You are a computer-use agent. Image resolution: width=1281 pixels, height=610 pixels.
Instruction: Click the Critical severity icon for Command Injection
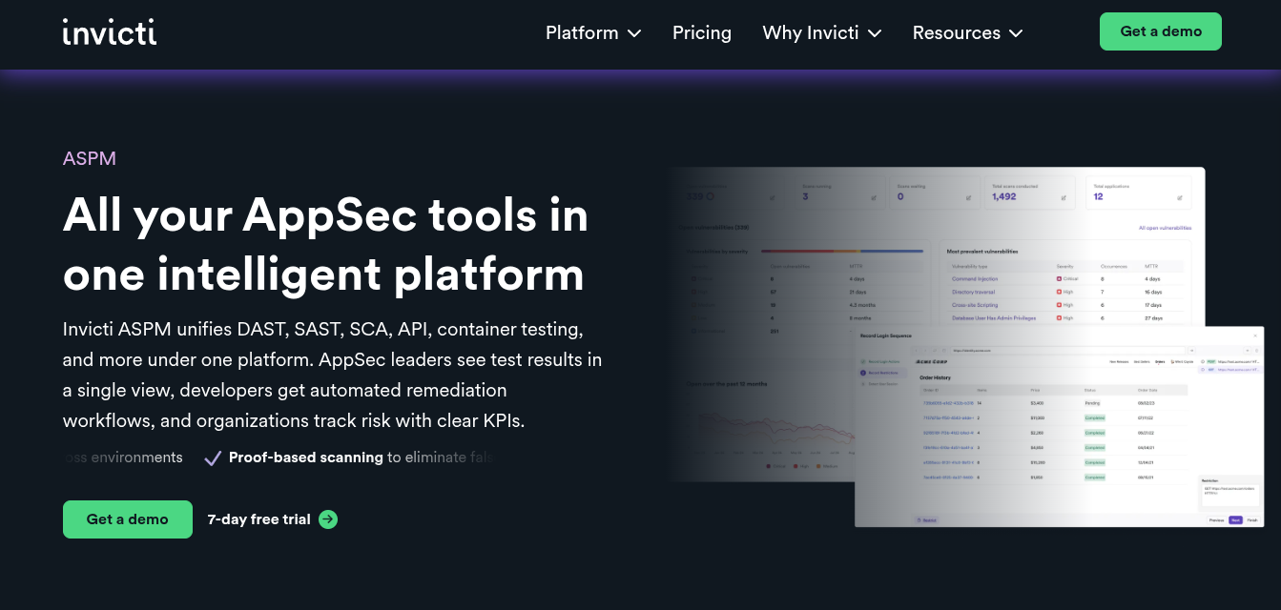click(1059, 279)
